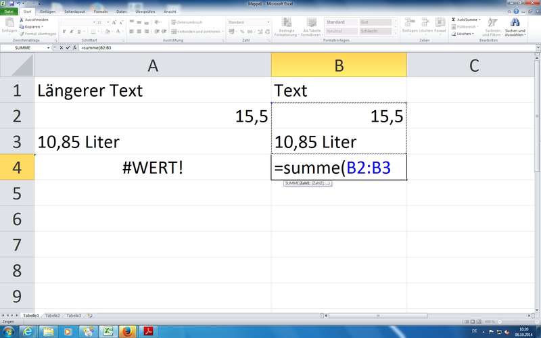Viewport: 541px width, 338px height.
Task: Open the Format cells menu in Zellen group
Action: [x=440, y=26]
